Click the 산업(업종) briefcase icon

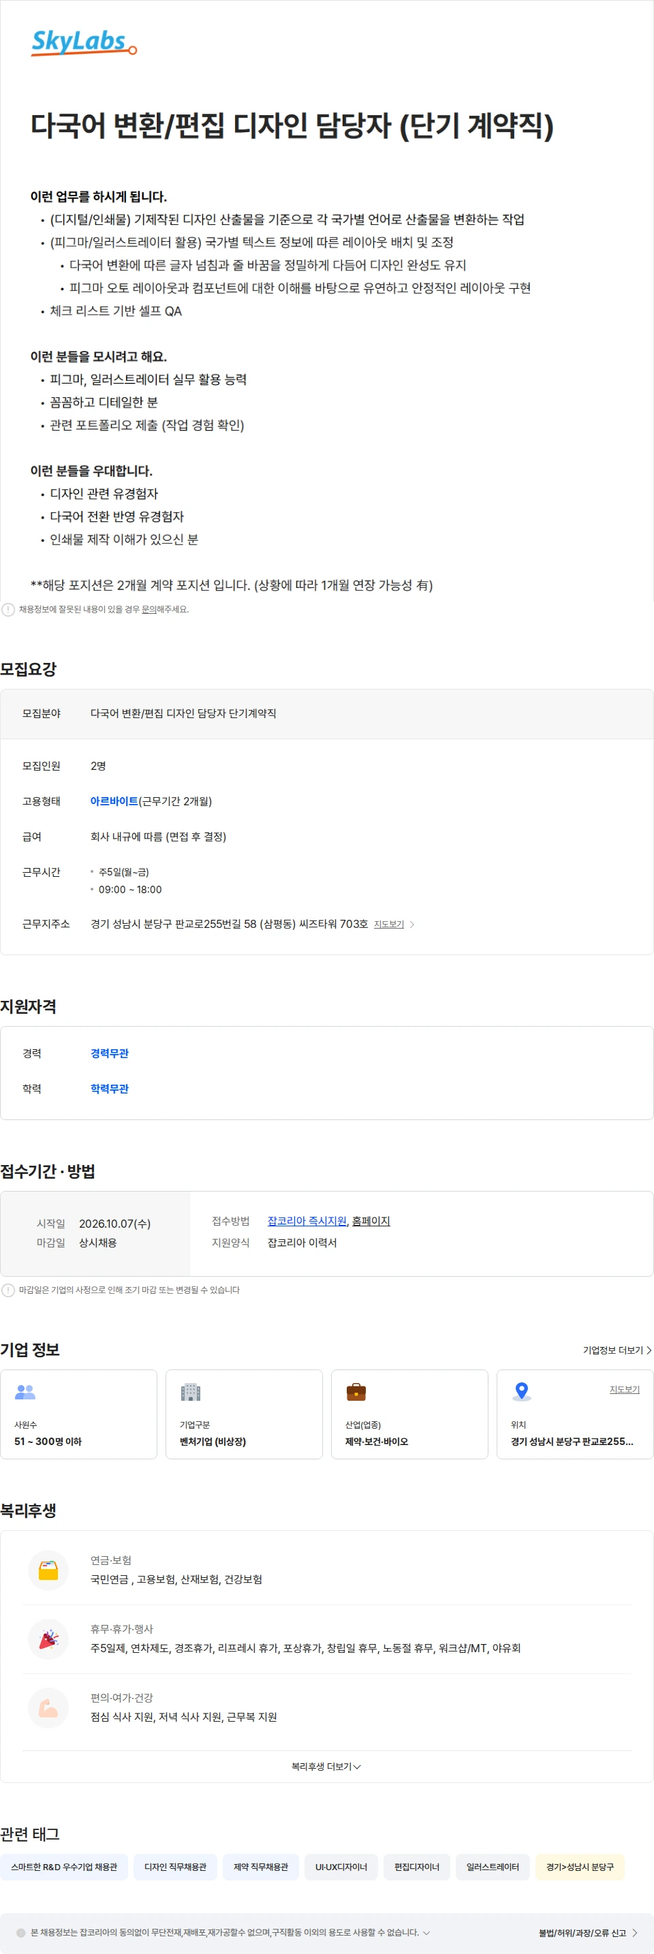356,1392
